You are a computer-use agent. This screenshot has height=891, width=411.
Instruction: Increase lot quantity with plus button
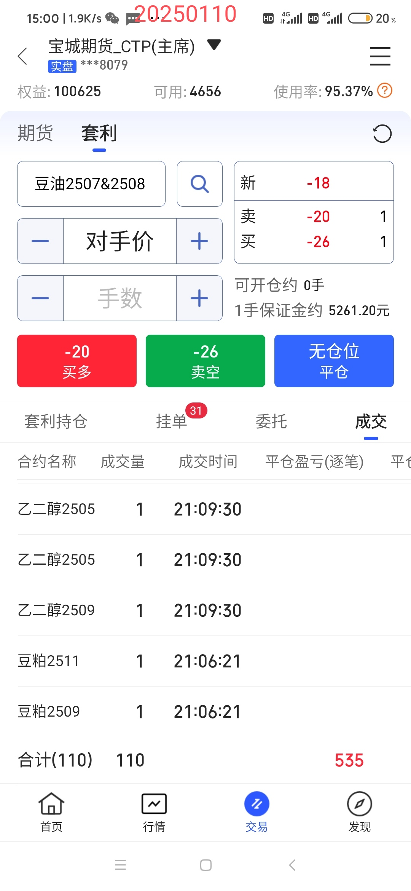[x=199, y=298]
